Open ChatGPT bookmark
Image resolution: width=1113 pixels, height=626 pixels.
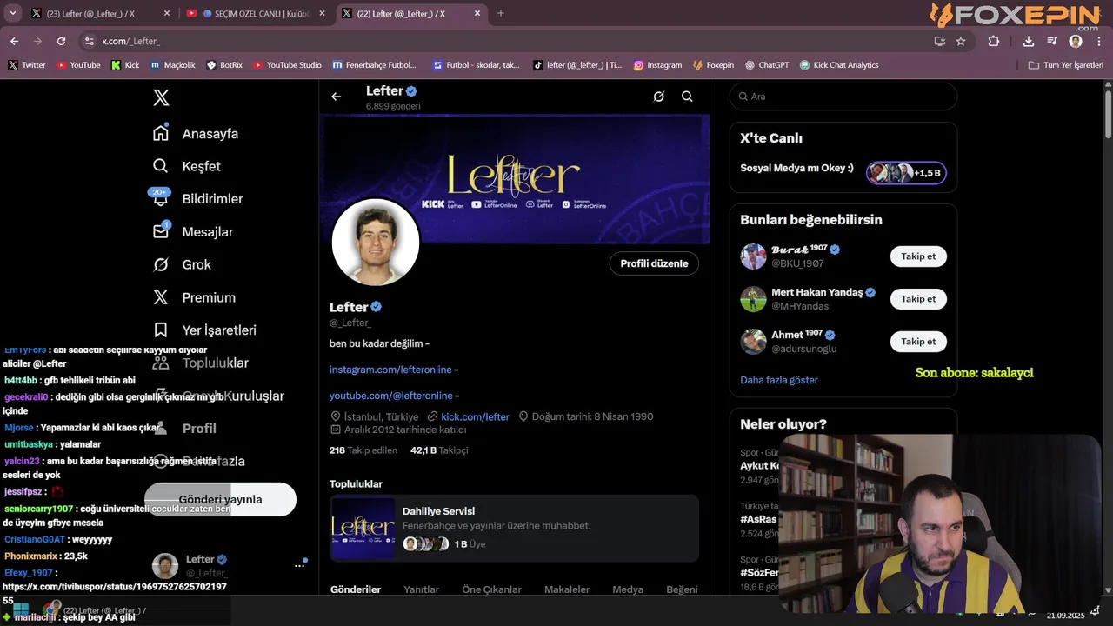click(x=766, y=65)
